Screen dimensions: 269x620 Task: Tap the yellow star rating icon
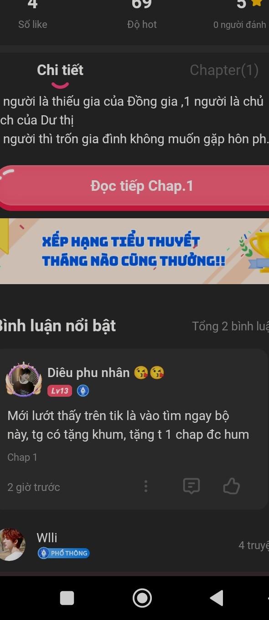pyautogui.click(x=257, y=3)
